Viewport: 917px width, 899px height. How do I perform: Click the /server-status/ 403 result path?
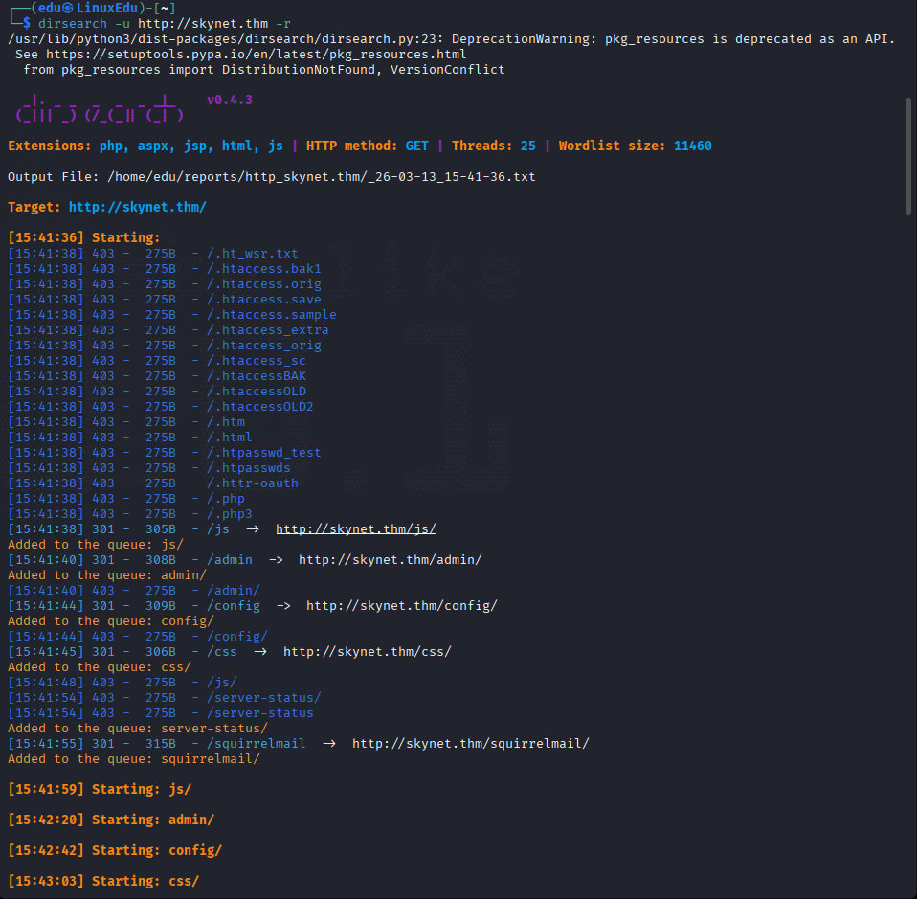click(264, 698)
